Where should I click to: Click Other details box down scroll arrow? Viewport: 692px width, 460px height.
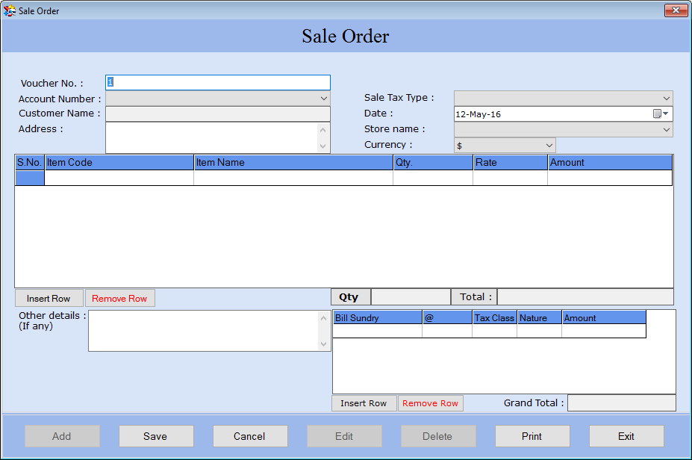click(323, 344)
